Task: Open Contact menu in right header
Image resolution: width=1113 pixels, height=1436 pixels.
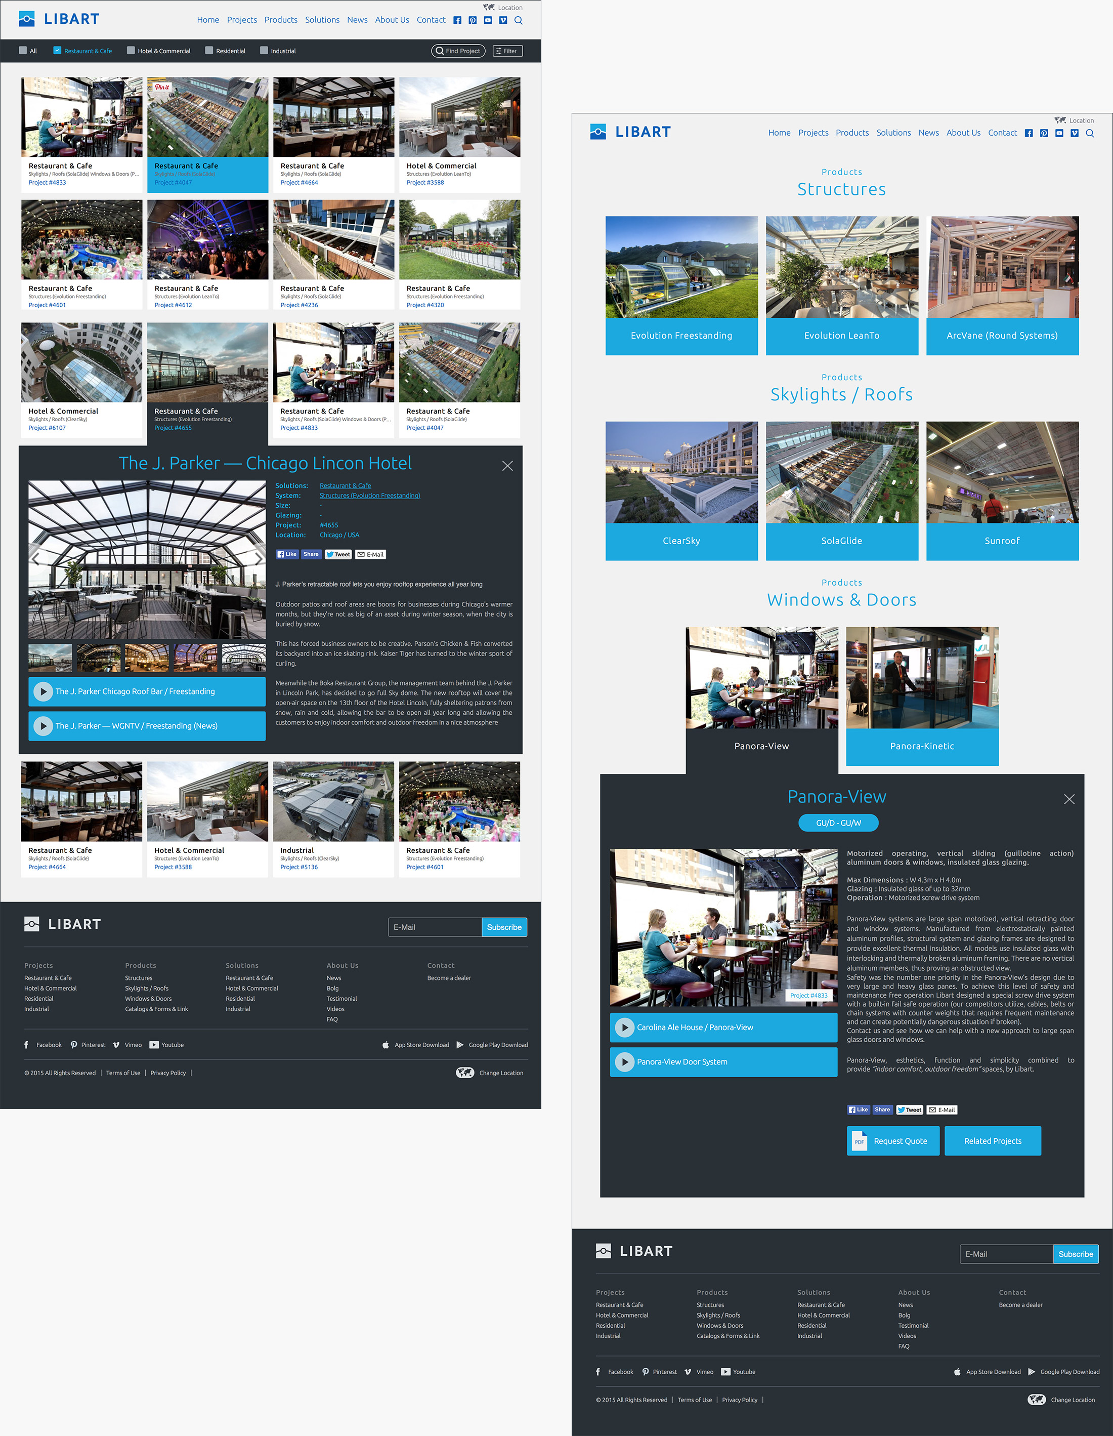Action: coord(1002,133)
